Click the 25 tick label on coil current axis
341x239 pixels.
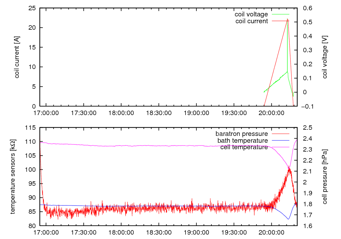tap(33, 8)
